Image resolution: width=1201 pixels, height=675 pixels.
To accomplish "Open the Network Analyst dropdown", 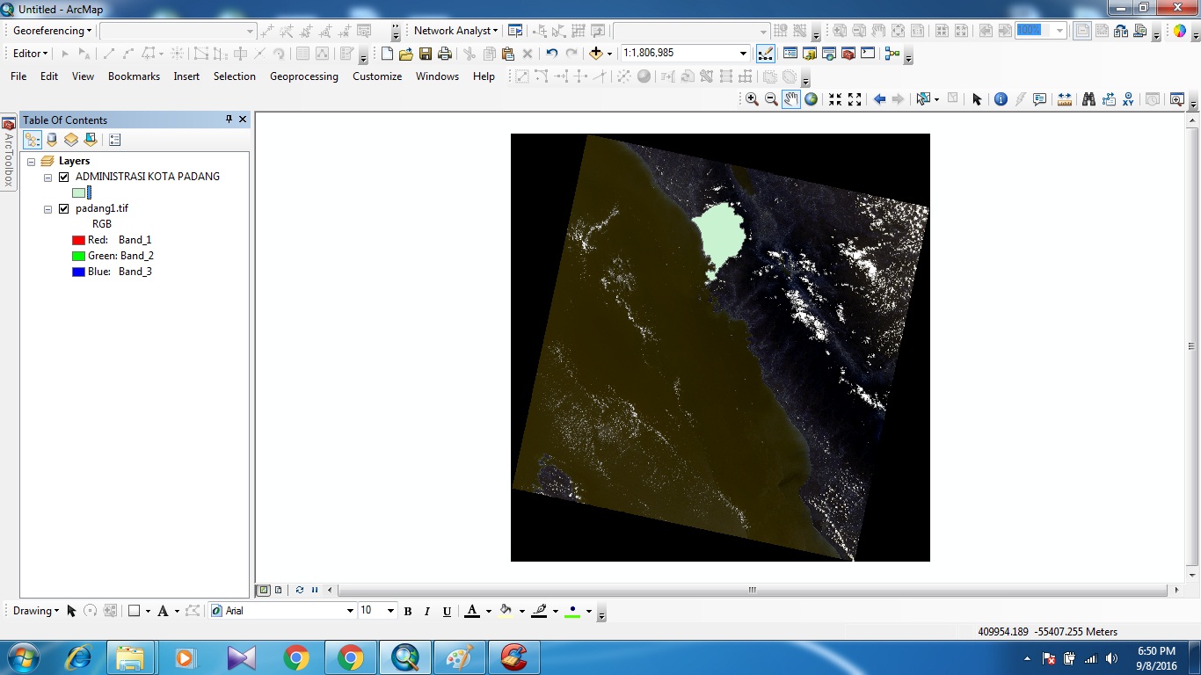I will (454, 30).
